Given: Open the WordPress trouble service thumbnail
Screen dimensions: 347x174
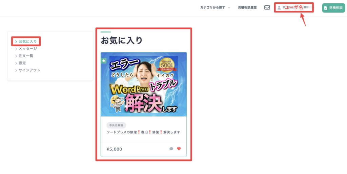Looking at the screenshot, I should pos(144,84).
